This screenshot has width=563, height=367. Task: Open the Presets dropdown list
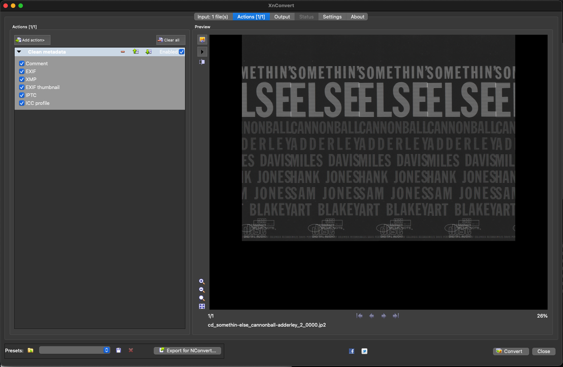pyautogui.click(x=74, y=350)
